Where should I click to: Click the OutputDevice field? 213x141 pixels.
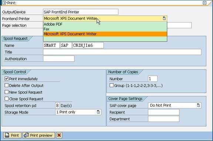[81, 12]
